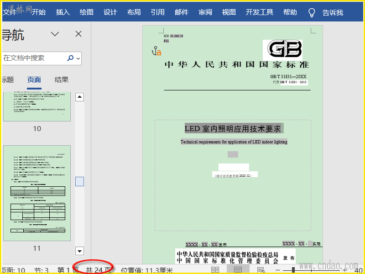Click the zoom slider handle
Screen dimensions: 365x274
pyautogui.click(x=293, y=270)
